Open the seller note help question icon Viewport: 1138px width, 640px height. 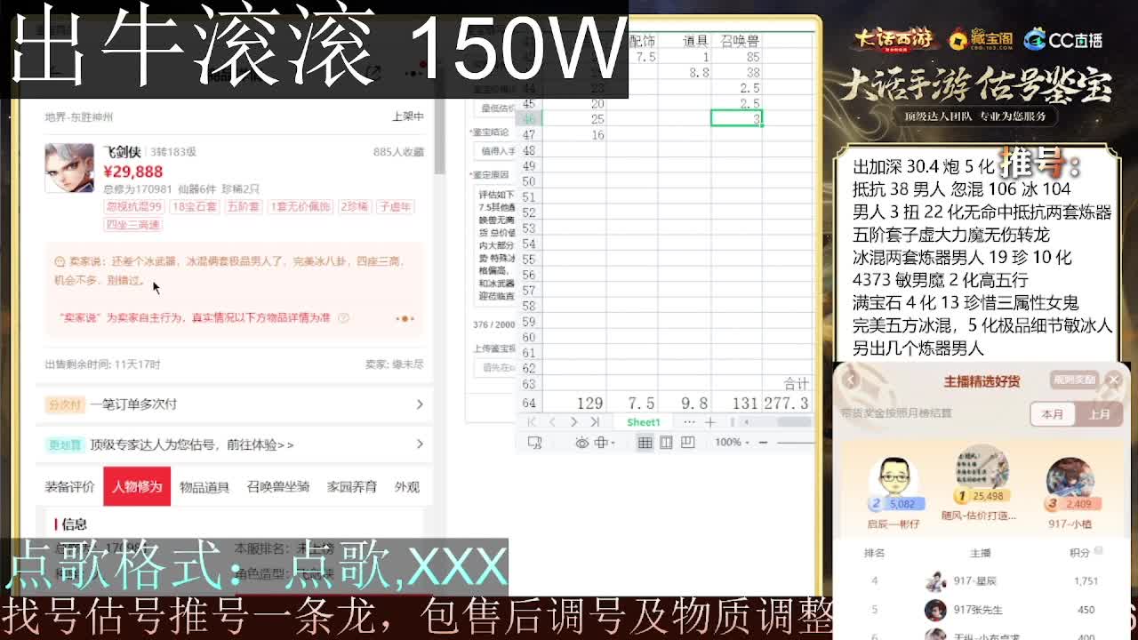(x=343, y=318)
